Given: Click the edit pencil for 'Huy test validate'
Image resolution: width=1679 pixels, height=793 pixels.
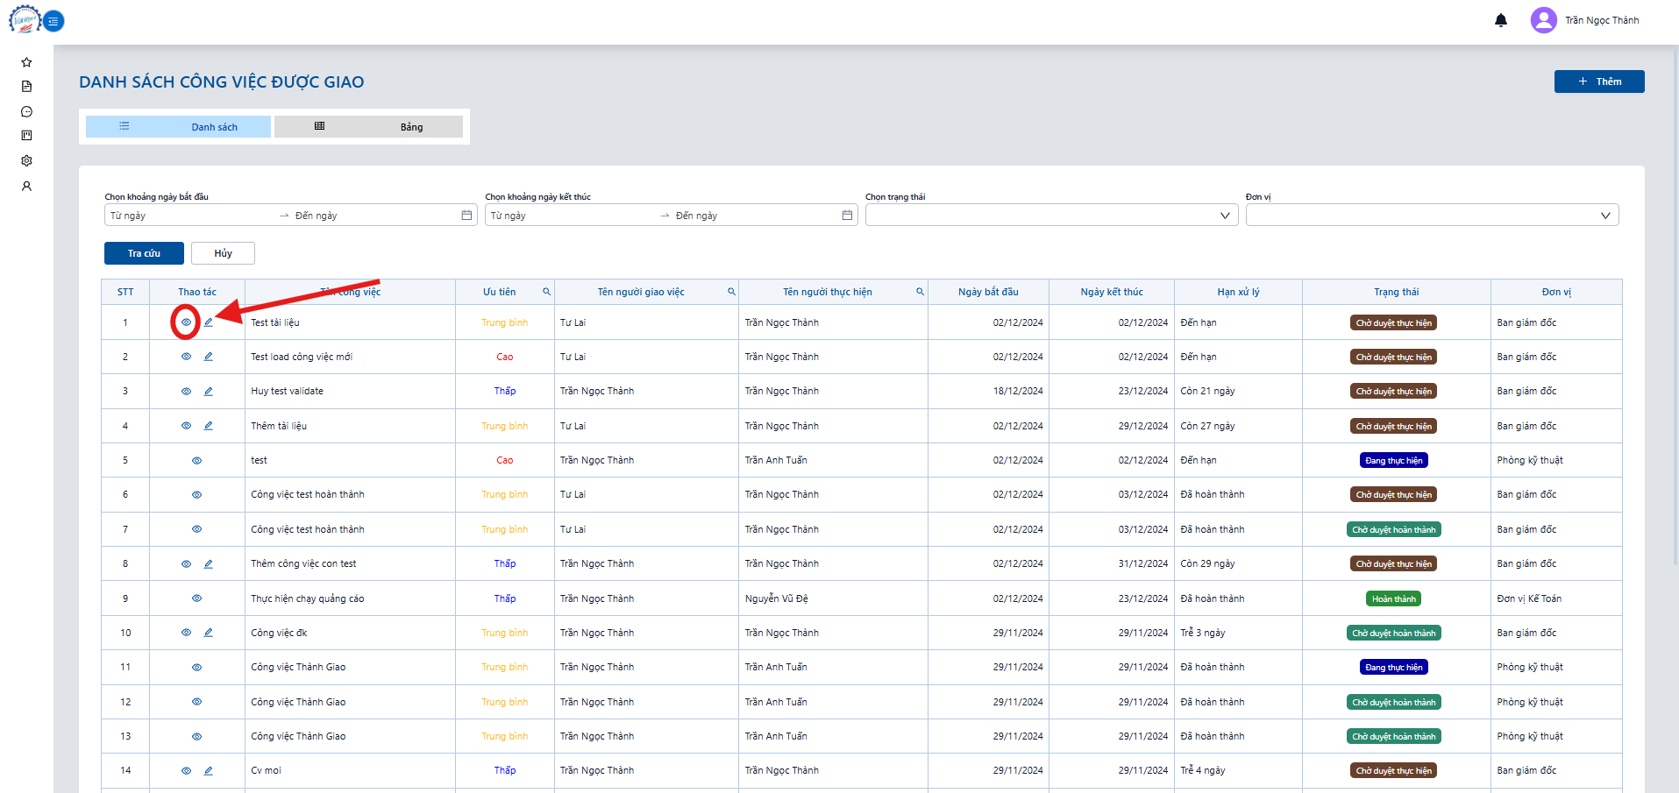Looking at the screenshot, I should coord(208,391).
